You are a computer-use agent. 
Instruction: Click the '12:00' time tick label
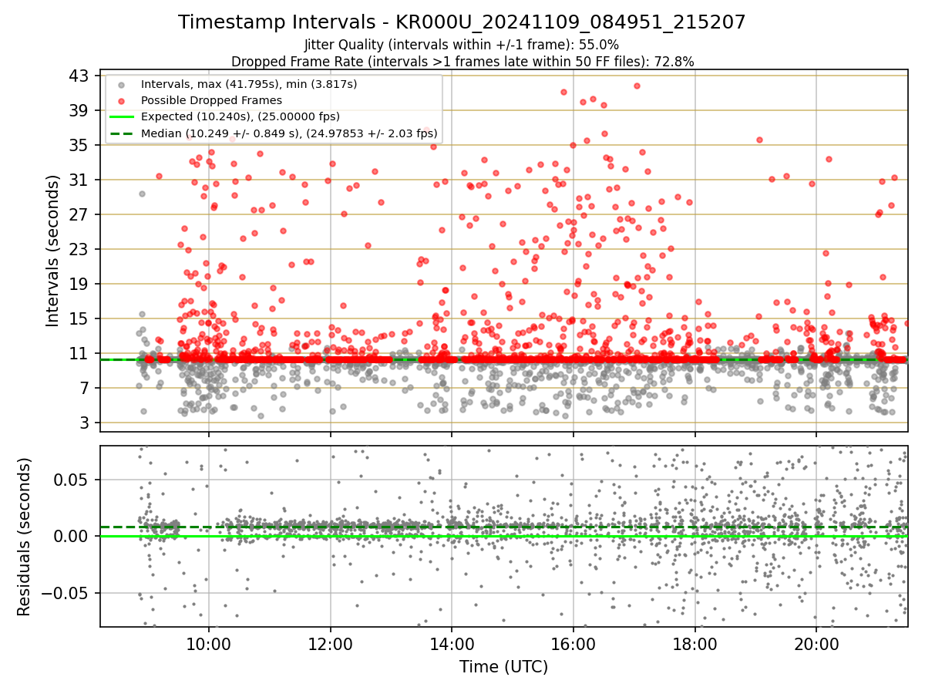[x=331, y=645]
